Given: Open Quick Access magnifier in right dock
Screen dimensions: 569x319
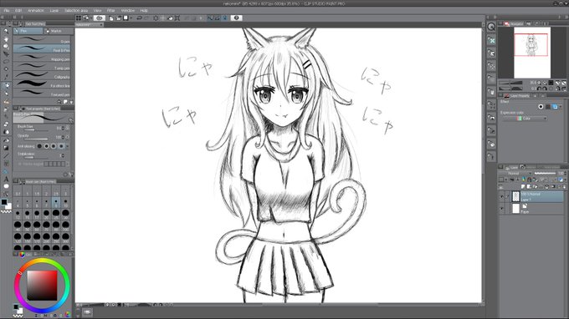Looking at the screenshot, I should pyautogui.click(x=491, y=27).
